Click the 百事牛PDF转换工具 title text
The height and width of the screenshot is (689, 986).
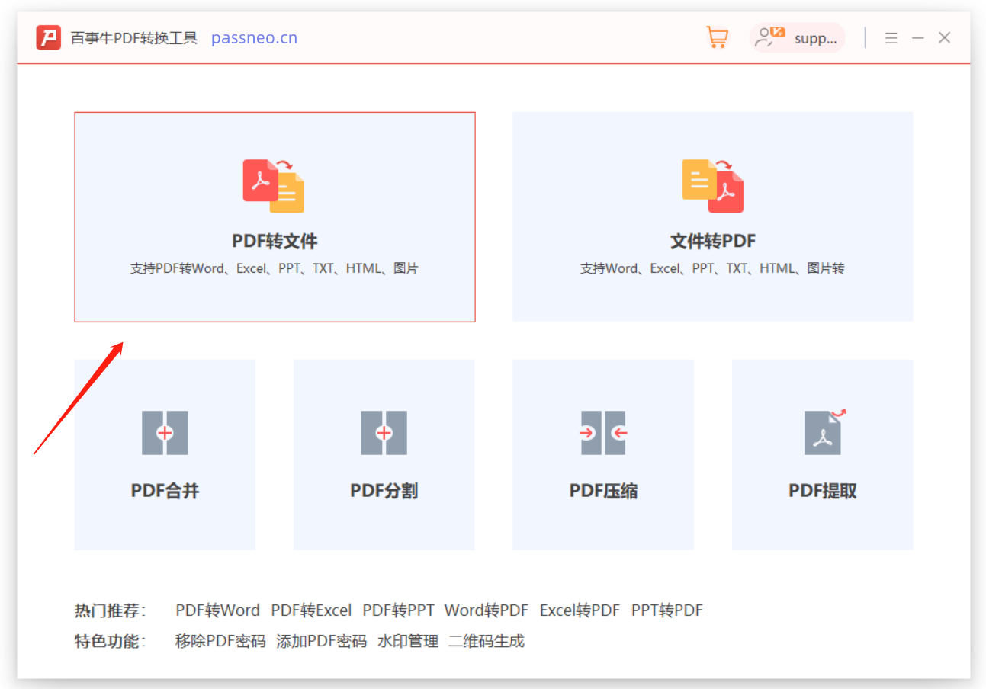(x=134, y=38)
